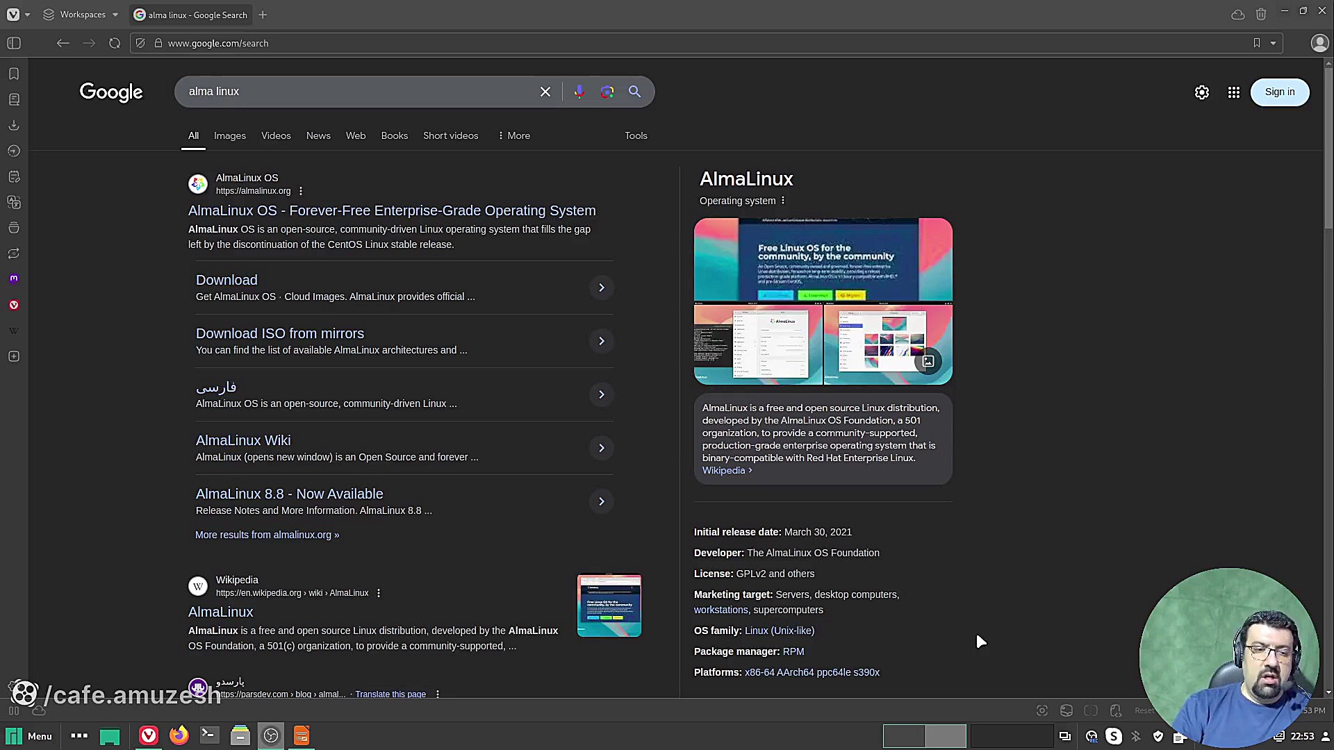Viewport: 1334px width, 750px height.
Task: Open terminal from taskbar
Action: click(x=209, y=735)
